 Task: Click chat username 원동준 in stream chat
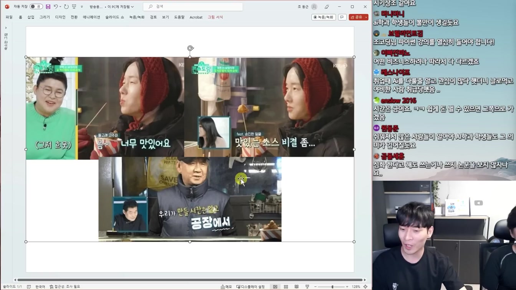[x=390, y=128]
